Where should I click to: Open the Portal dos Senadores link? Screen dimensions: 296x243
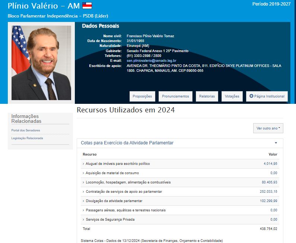pyautogui.click(x=26, y=130)
